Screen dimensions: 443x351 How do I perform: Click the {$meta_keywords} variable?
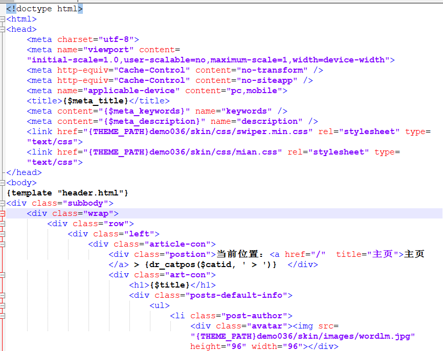pyautogui.click(x=144, y=111)
